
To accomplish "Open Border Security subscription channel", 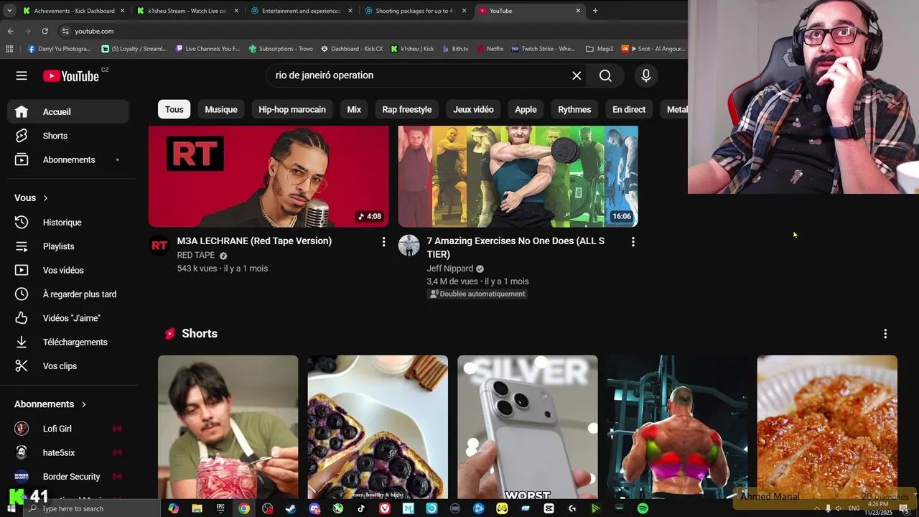I will [x=68, y=477].
